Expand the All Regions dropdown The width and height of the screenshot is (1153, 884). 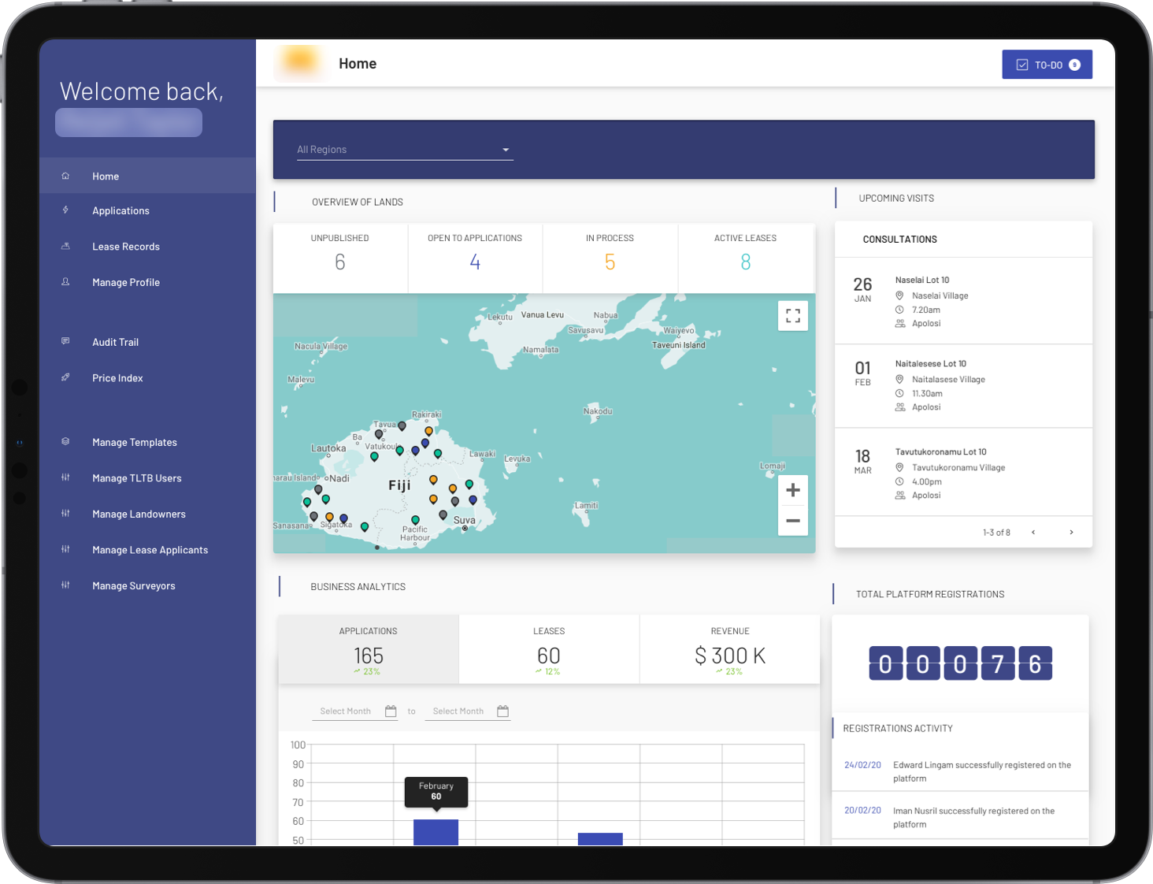click(405, 150)
